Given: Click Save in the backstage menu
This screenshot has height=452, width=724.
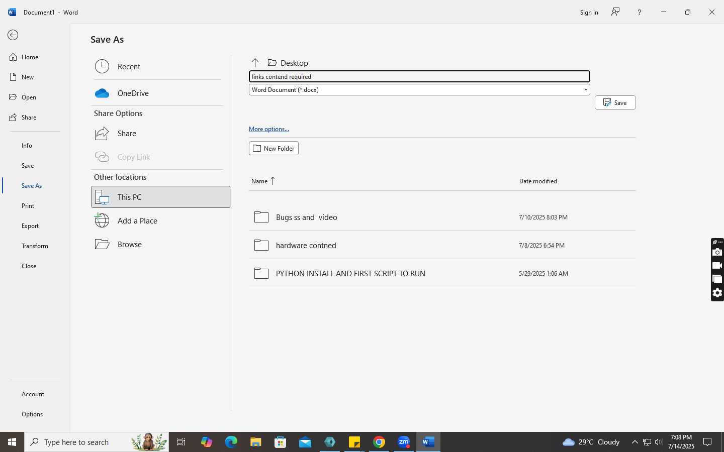Looking at the screenshot, I should pos(35,165).
